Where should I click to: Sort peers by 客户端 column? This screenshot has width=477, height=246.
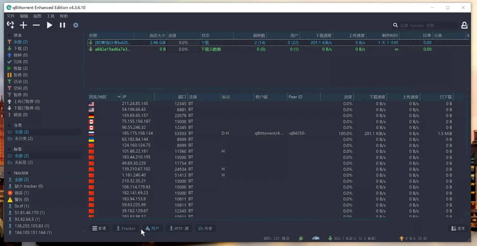[270, 97]
